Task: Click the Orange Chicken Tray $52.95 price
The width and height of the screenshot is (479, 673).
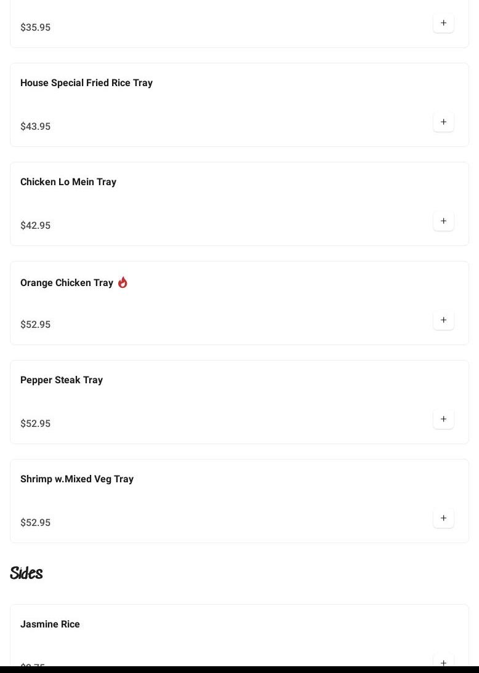Action: (x=36, y=325)
